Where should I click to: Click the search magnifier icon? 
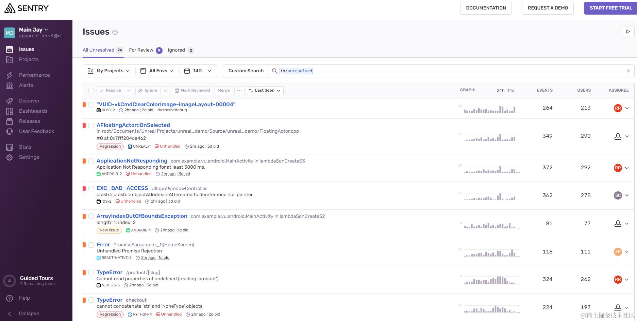coord(274,71)
